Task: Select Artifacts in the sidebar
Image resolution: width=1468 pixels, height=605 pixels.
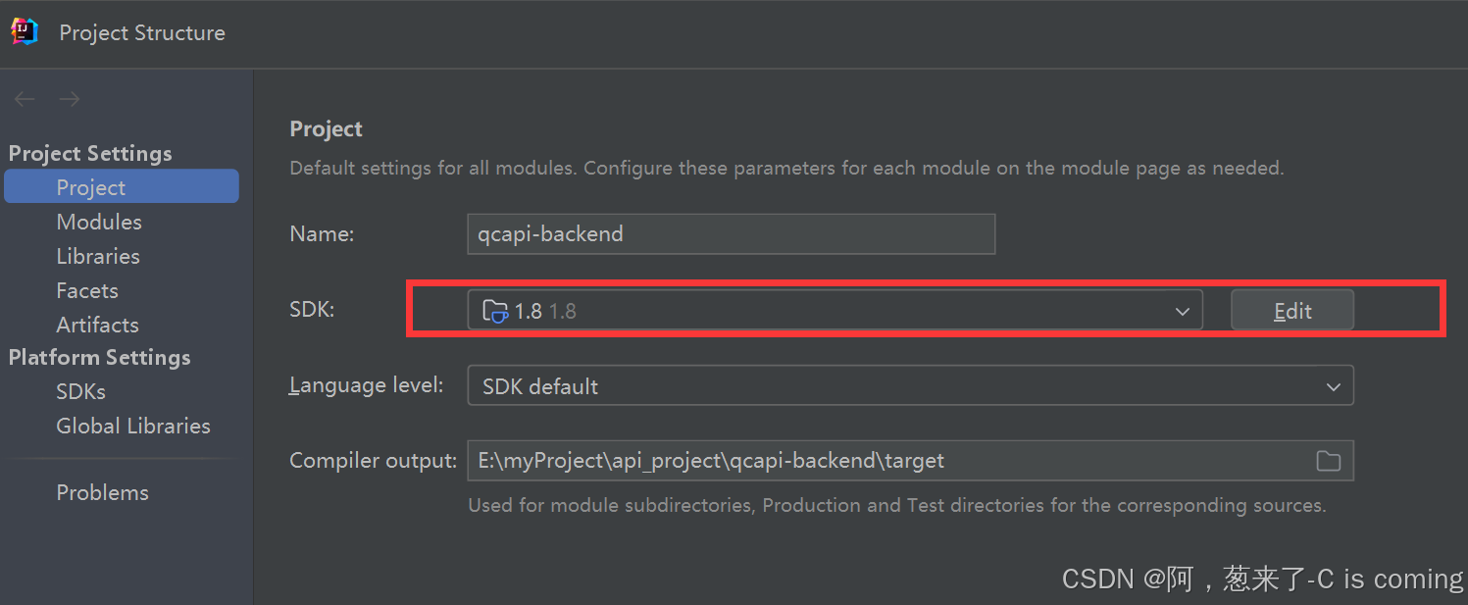Action: tap(97, 325)
